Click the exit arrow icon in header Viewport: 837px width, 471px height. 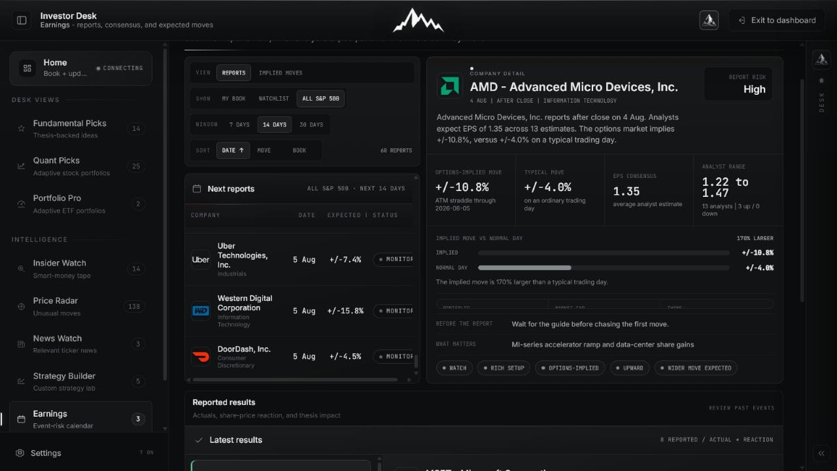click(742, 20)
